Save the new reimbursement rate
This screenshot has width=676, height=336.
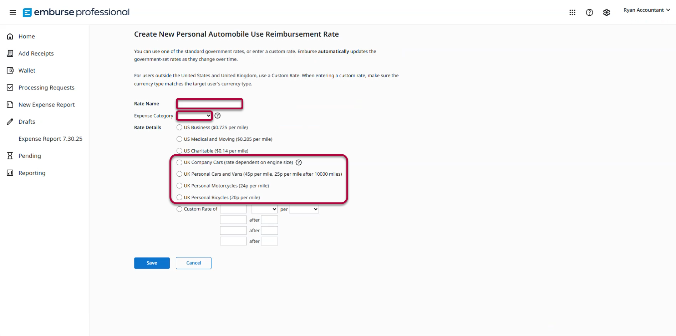point(152,263)
